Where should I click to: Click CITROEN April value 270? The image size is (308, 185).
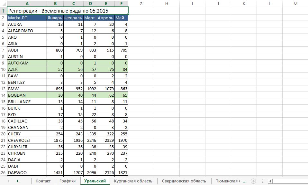point(106,153)
